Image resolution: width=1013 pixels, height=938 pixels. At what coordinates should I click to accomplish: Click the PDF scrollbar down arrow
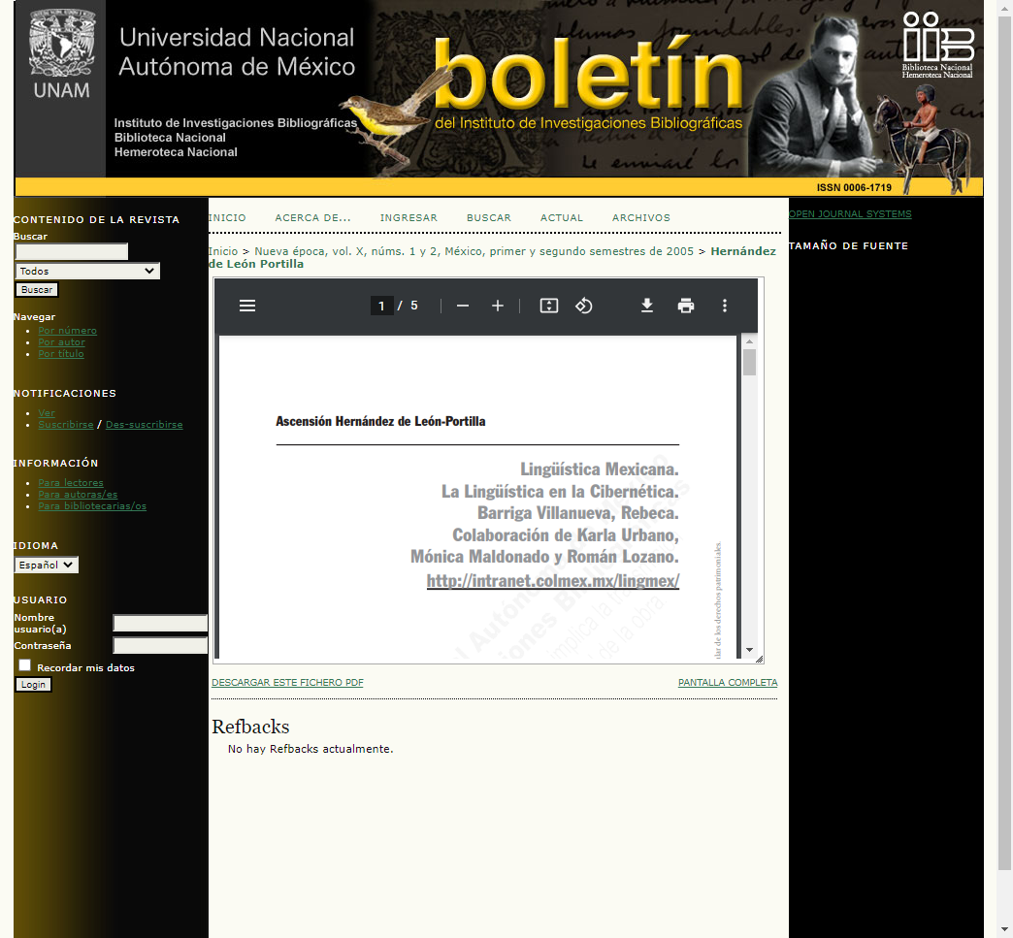pos(749,650)
